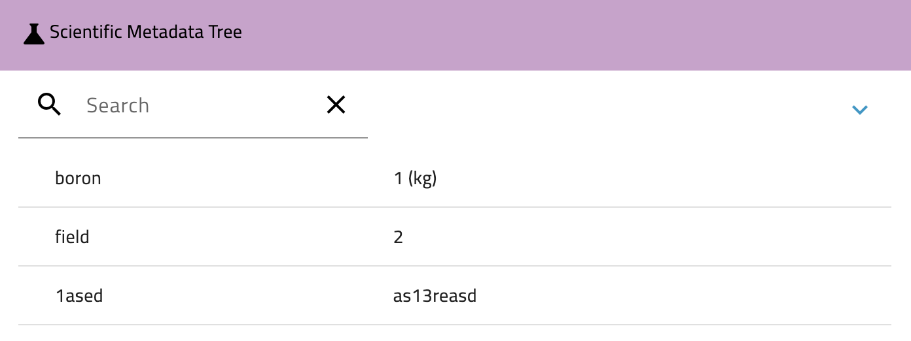The image size is (911, 341).
Task: Click the empty right end of field row
Action: [785, 236]
